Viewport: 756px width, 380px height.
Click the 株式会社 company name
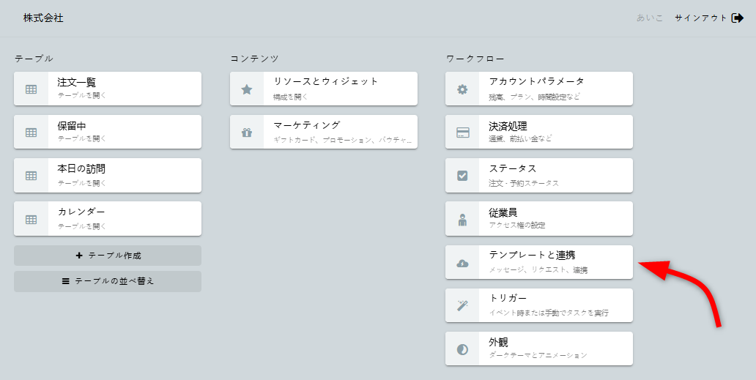point(43,18)
